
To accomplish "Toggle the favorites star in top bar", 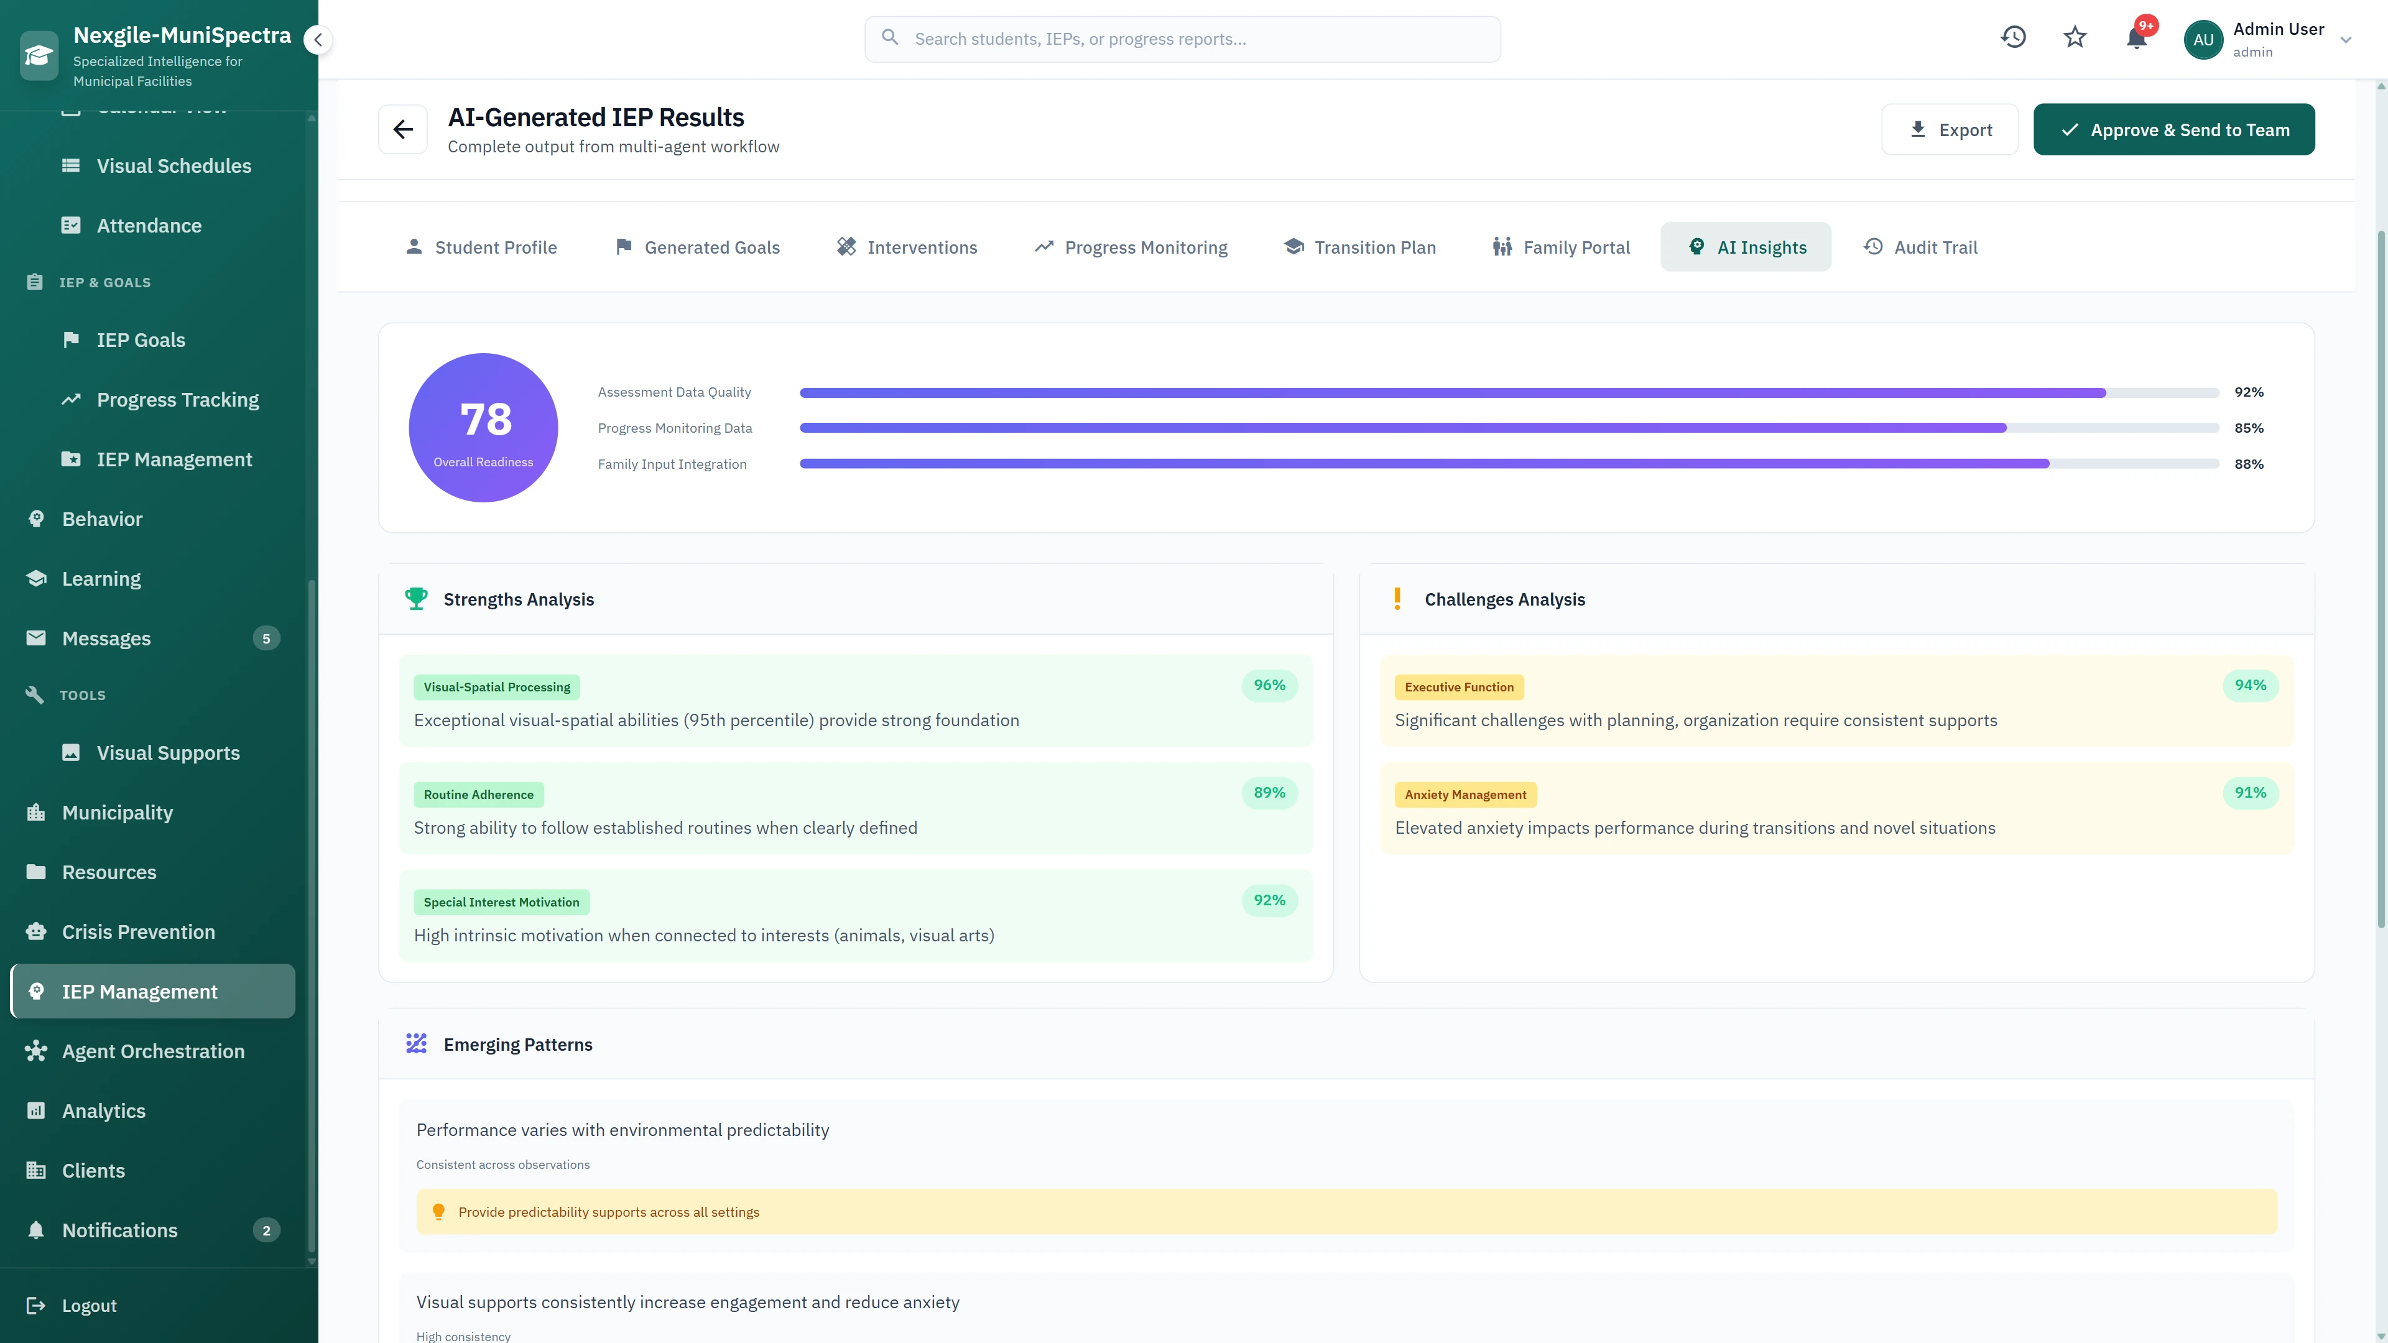I will [x=2075, y=37].
